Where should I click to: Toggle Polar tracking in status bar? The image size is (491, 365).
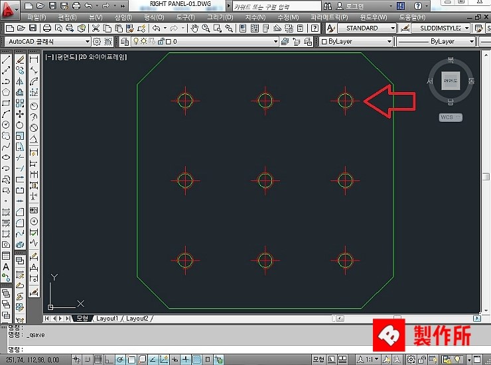click(x=119, y=360)
